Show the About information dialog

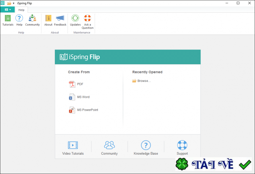[48, 20]
